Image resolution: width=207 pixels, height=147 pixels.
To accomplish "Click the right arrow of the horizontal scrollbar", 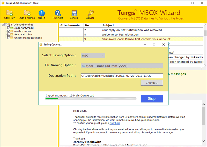I will click(202, 68).
